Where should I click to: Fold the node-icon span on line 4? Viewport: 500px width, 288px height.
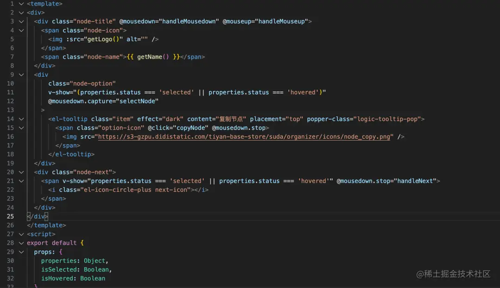click(21, 31)
